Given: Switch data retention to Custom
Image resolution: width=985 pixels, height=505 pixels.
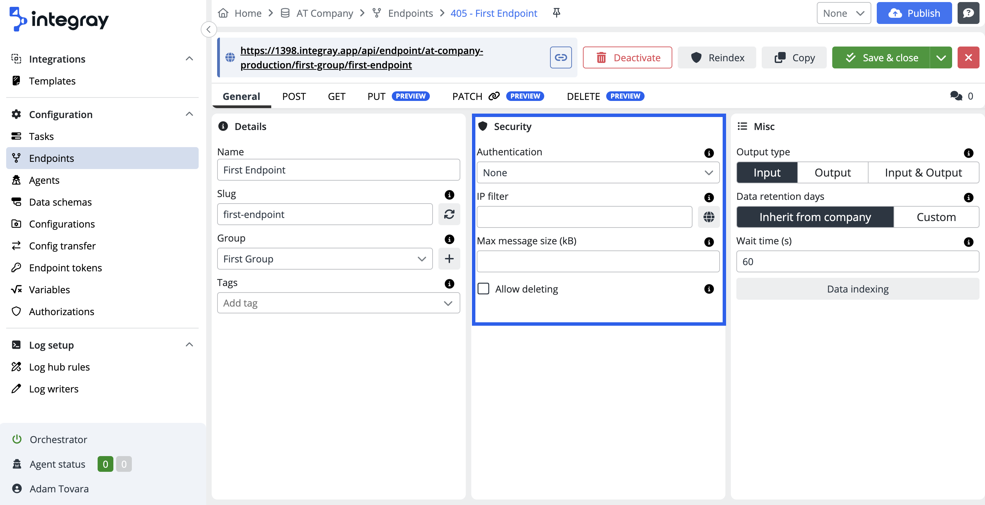Looking at the screenshot, I should 936,217.
